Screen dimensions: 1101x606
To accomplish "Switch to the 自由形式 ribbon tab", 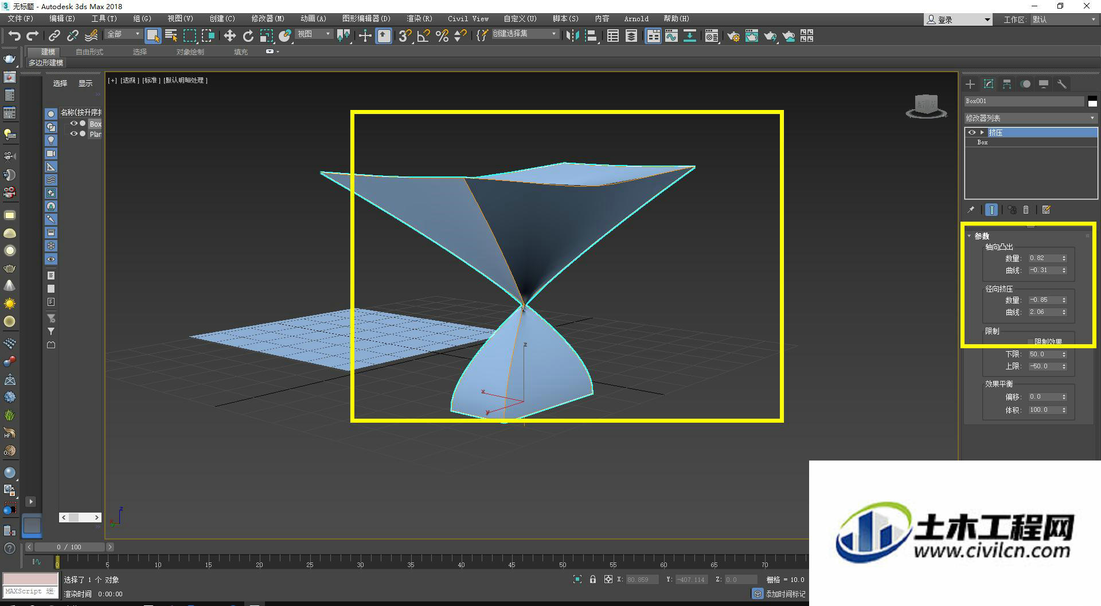I will 89,52.
